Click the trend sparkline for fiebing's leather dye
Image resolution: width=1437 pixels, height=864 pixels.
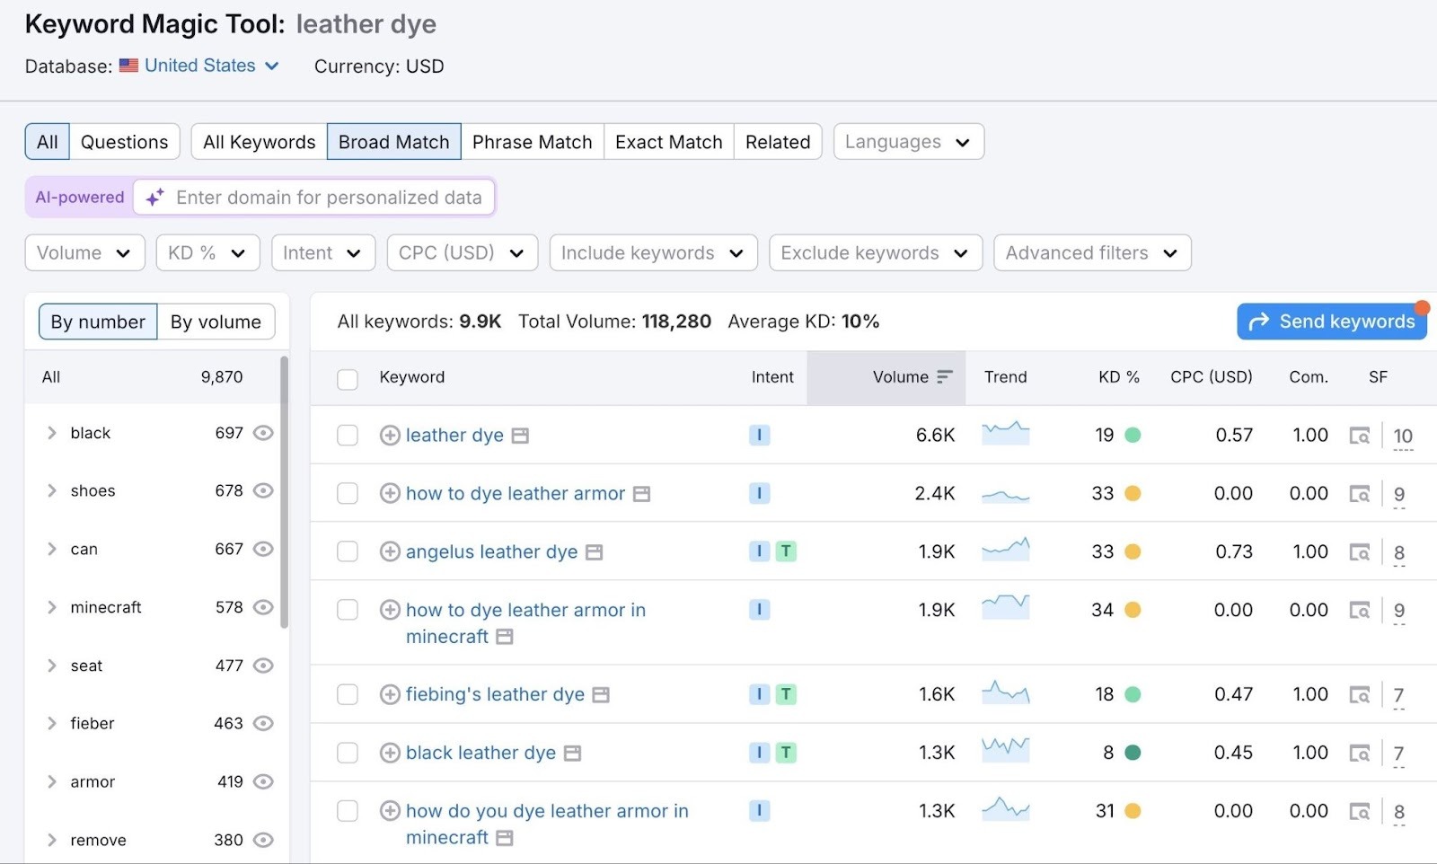click(x=1005, y=693)
